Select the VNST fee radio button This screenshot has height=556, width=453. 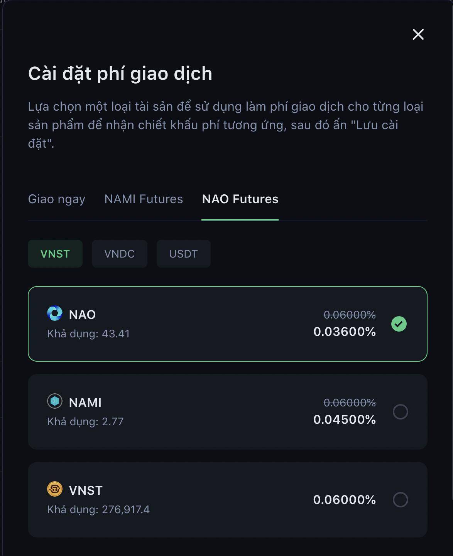(x=401, y=500)
